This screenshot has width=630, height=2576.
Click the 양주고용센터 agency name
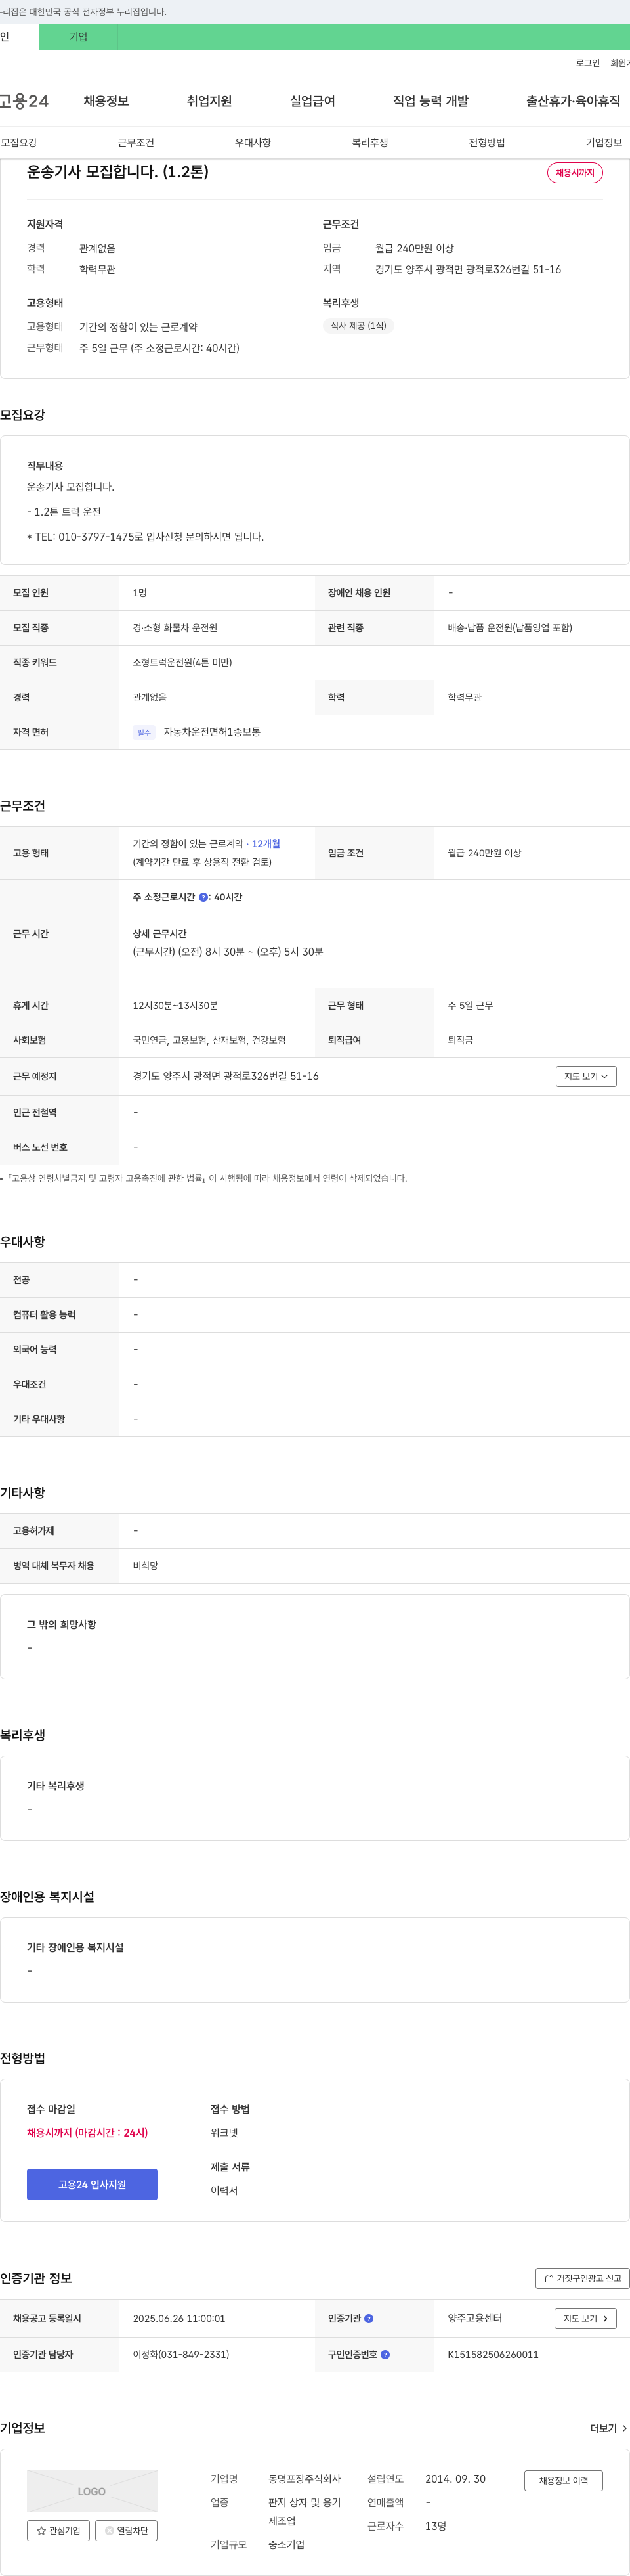tap(474, 2318)
